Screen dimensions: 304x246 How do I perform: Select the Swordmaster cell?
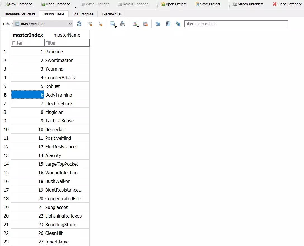click(x=67, y=61)
